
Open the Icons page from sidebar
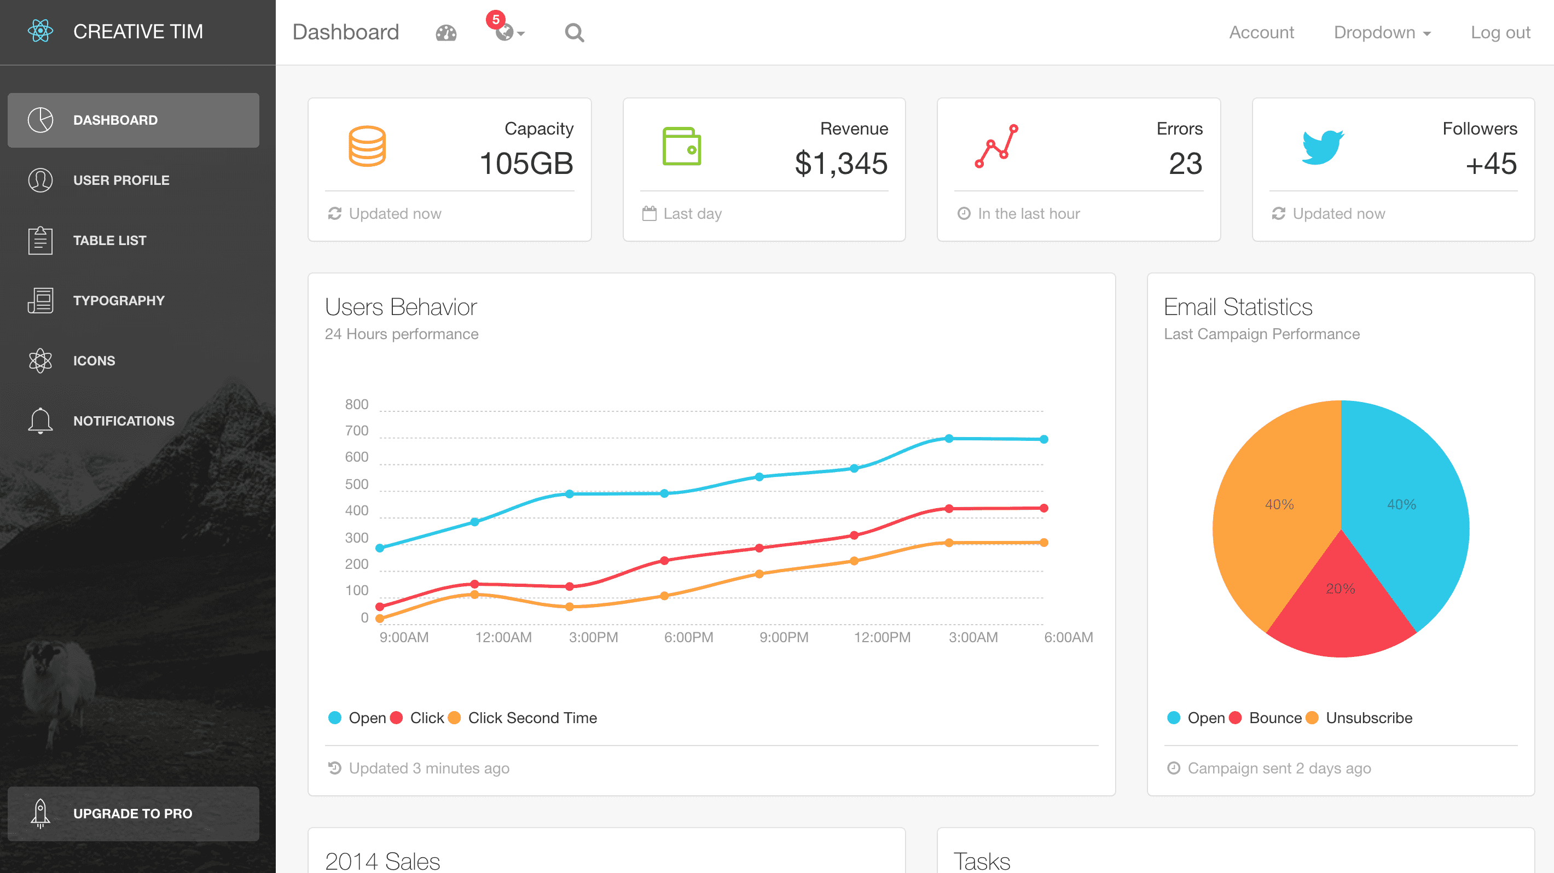coord(94,360)
